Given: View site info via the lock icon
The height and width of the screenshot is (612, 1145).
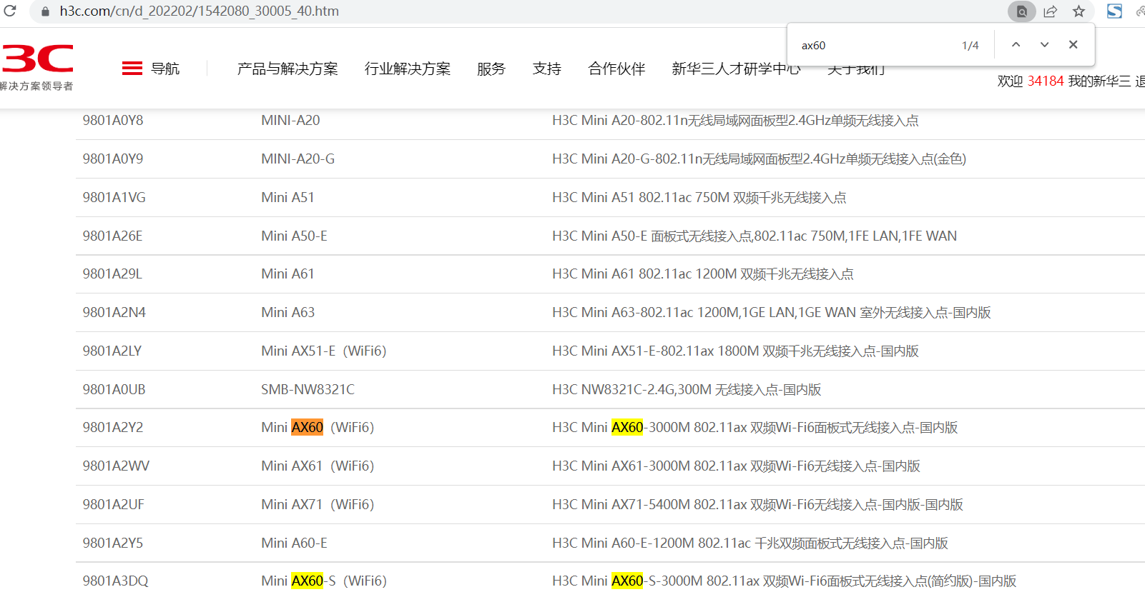Looking at the screenshot, I should click(45, 11).
